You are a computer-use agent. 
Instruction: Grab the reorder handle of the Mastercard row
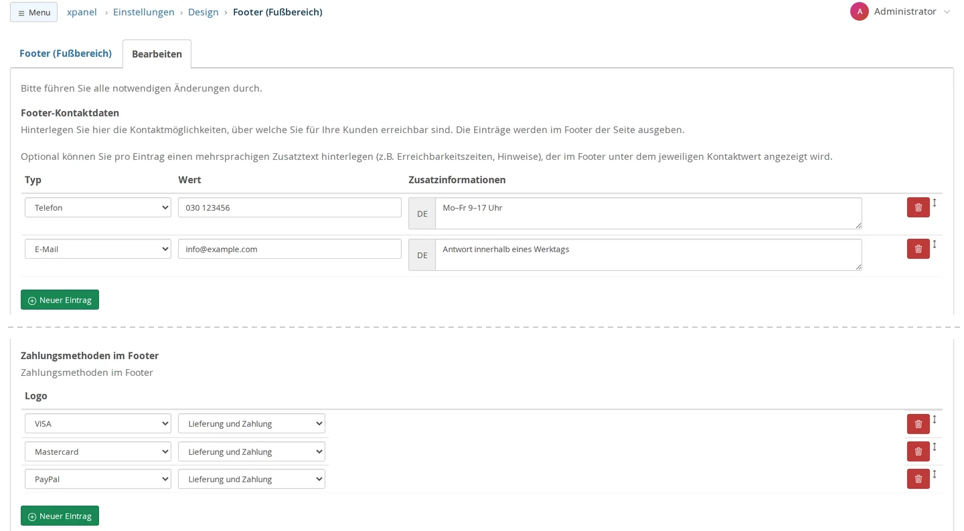[x=935, y=447]
